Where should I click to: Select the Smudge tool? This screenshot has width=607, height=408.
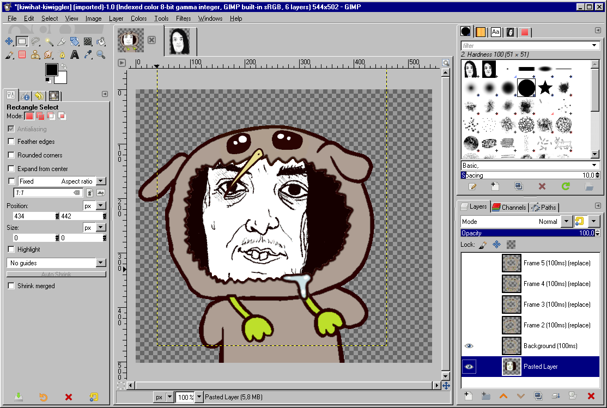48,54
